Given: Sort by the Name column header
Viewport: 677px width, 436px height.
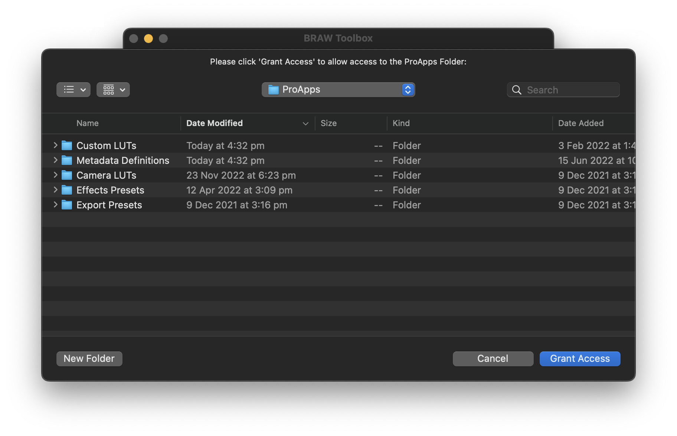Looking at the screenshot, I should pyautogui.click(x=88, y=123).
